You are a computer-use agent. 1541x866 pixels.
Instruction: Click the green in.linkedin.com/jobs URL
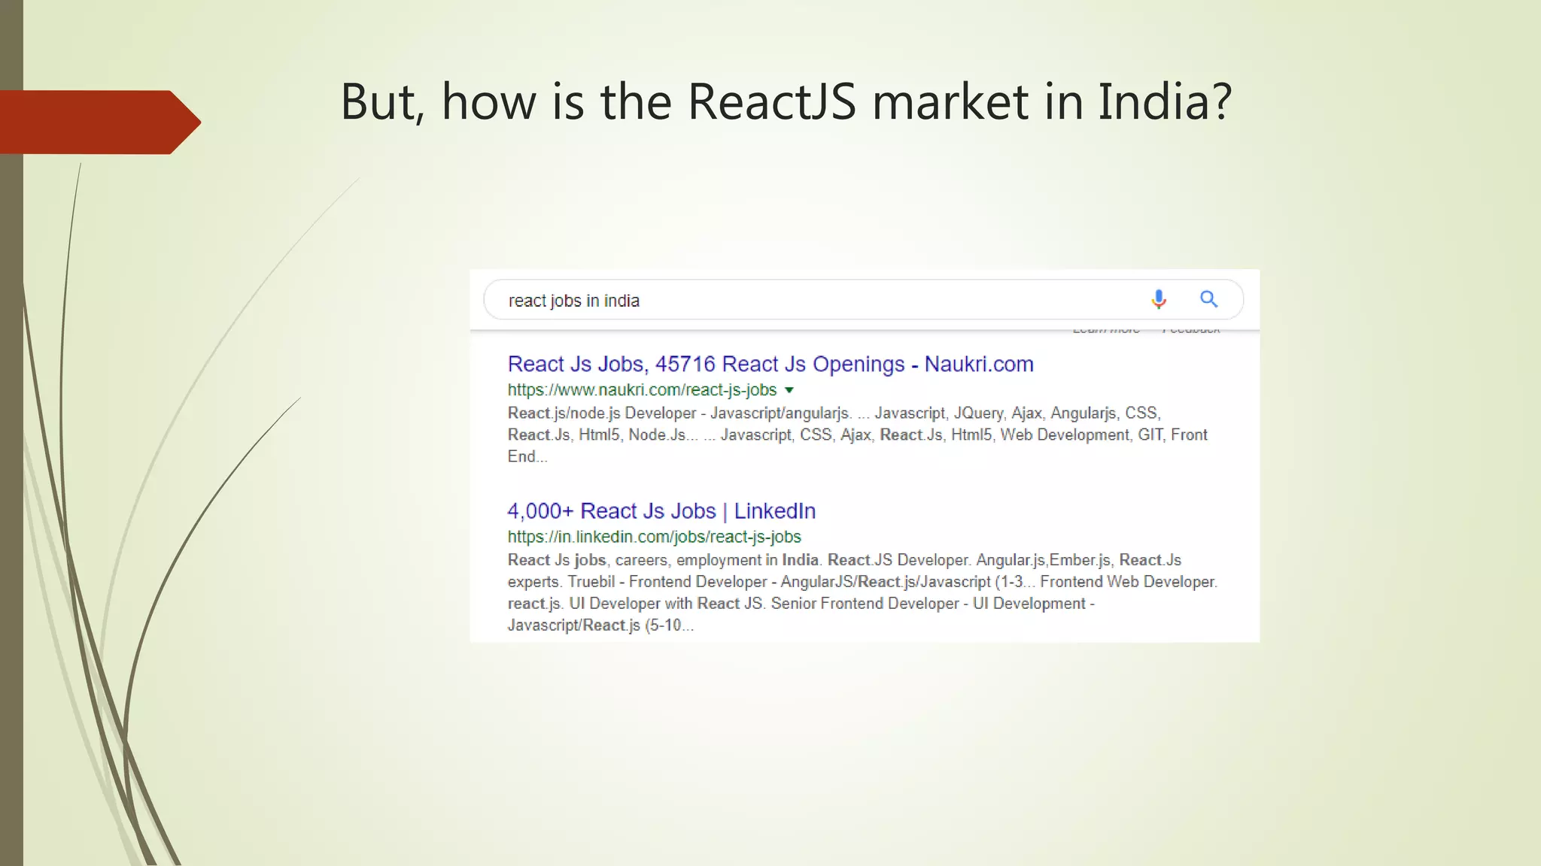pyautogui.click(x=654, y=537)
